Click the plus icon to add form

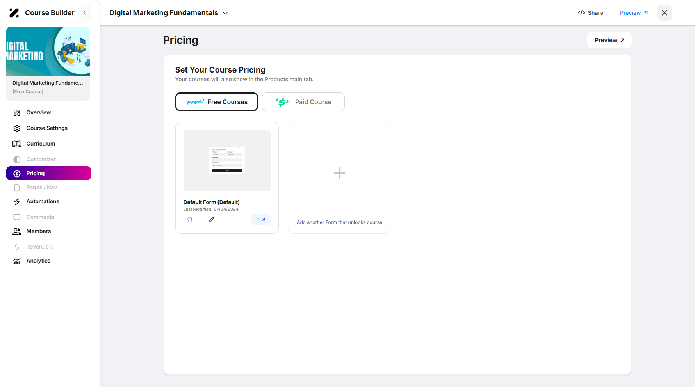point(339,173)
